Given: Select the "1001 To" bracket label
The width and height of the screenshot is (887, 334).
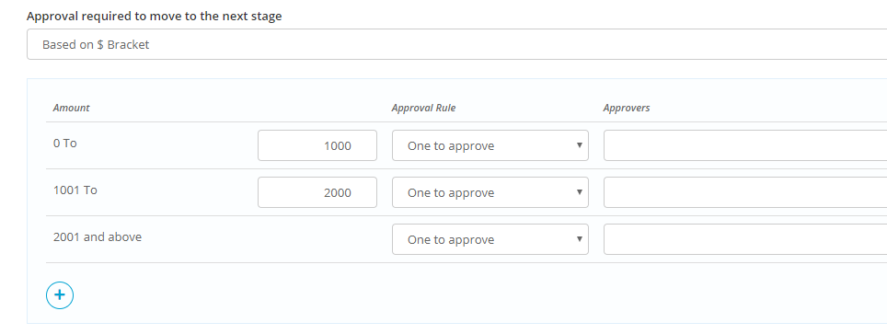Looking at the screenshot, I should point(75,190).
